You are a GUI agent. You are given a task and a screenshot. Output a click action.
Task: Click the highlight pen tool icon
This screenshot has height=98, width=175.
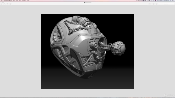coord(149,4)
